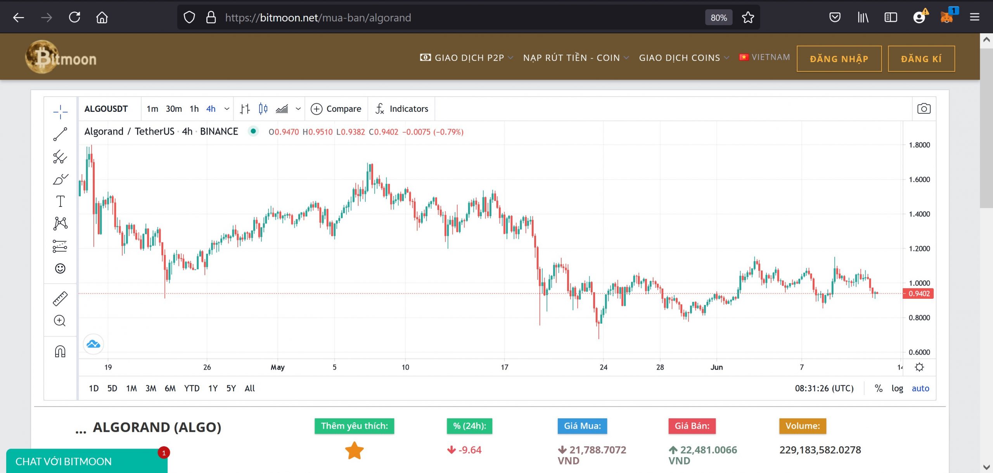
Task: Click the ĐĂNG KÍ register button
Action: (921, 59)
